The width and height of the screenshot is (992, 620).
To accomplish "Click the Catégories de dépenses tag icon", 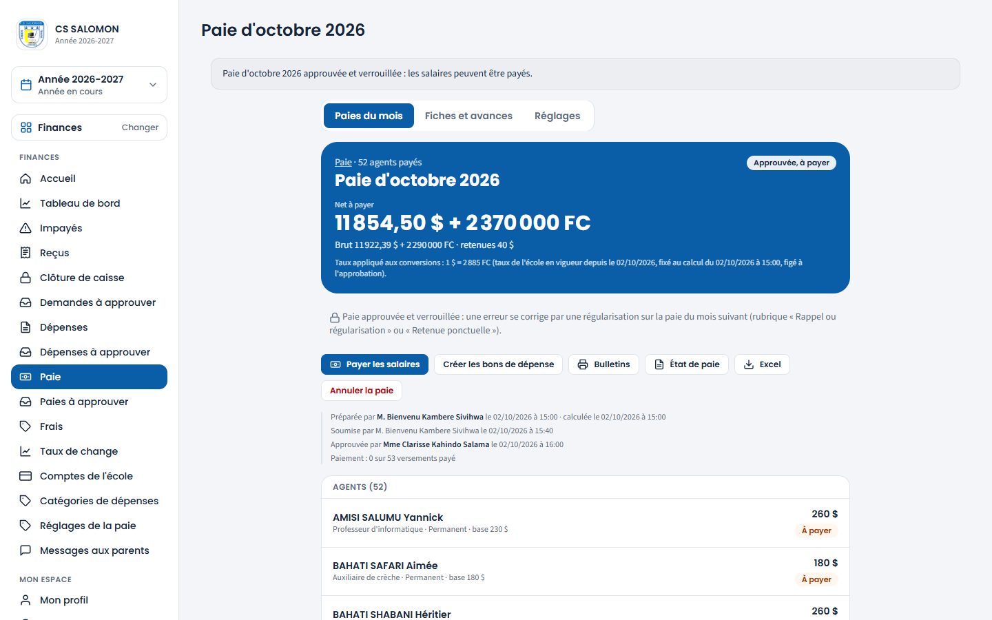I will [x=25, y=501].
